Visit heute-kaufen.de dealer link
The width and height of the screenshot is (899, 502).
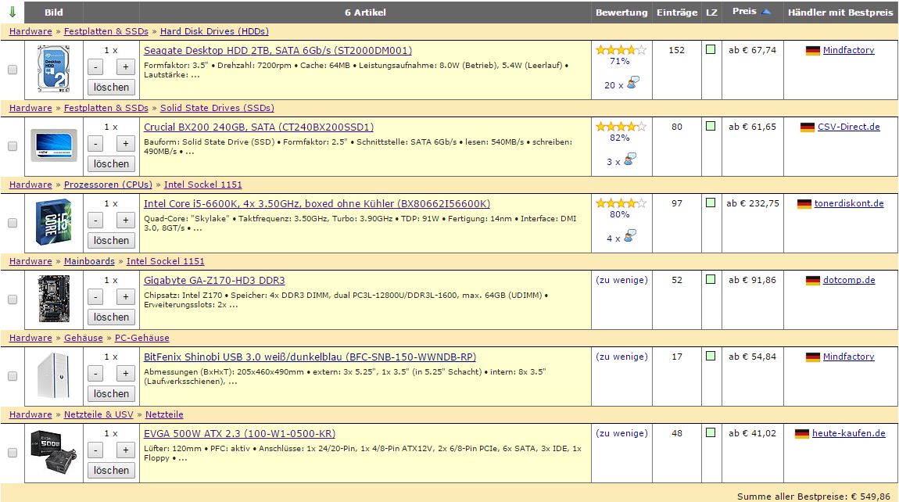click(x=848, y=433)
